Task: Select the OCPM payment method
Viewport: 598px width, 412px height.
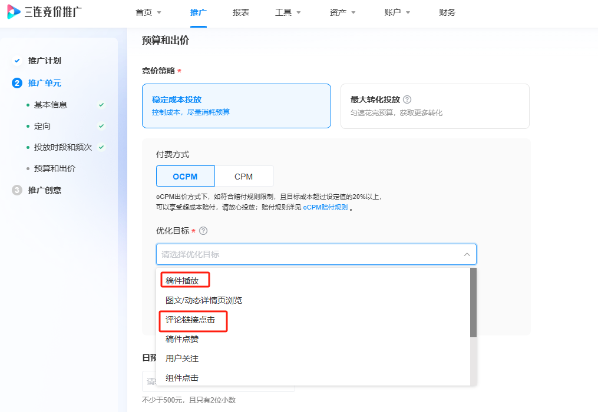Action: pos(185,176)
